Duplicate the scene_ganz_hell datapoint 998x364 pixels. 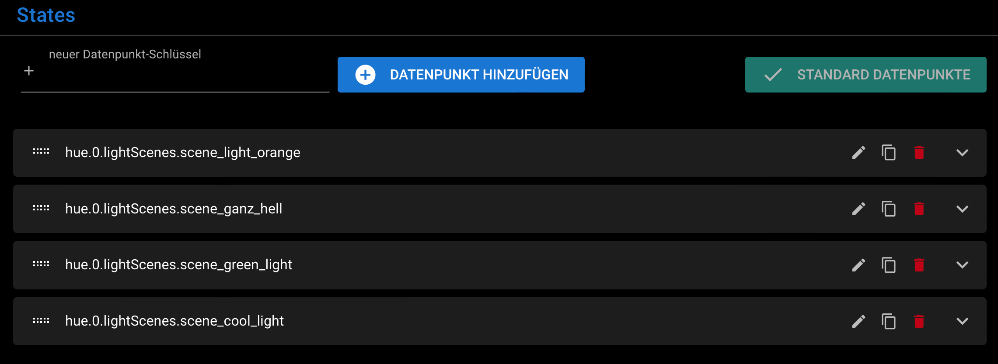coord(888,209)
